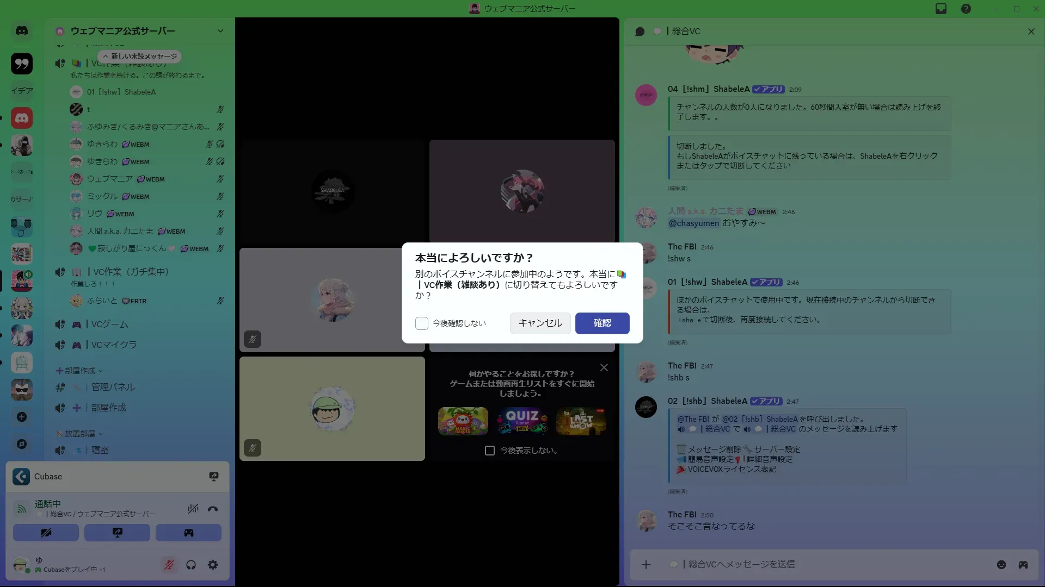
Task: Open the emoji picker in chat
Action: pyautogui.click(x=1001, y=565)
